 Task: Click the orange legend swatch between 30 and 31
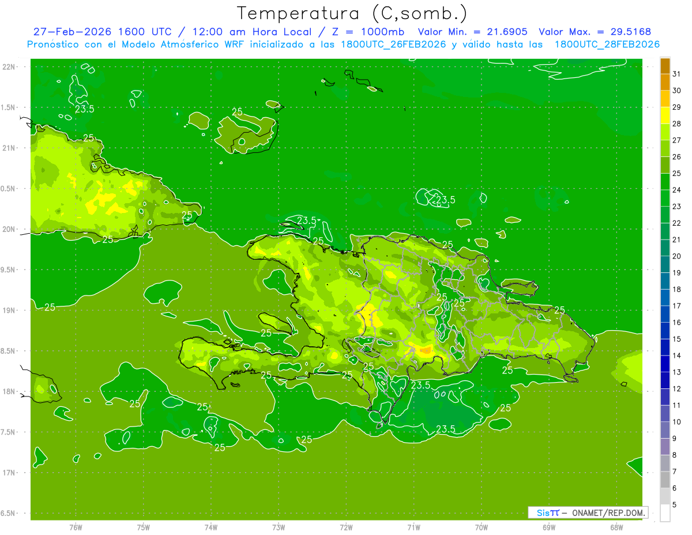[665, 82]
